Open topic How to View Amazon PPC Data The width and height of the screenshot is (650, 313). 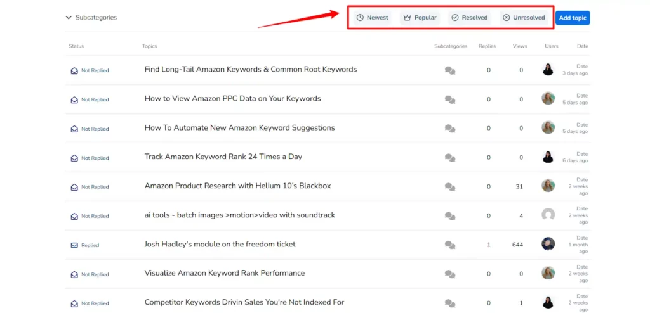[x=232, y=99]
